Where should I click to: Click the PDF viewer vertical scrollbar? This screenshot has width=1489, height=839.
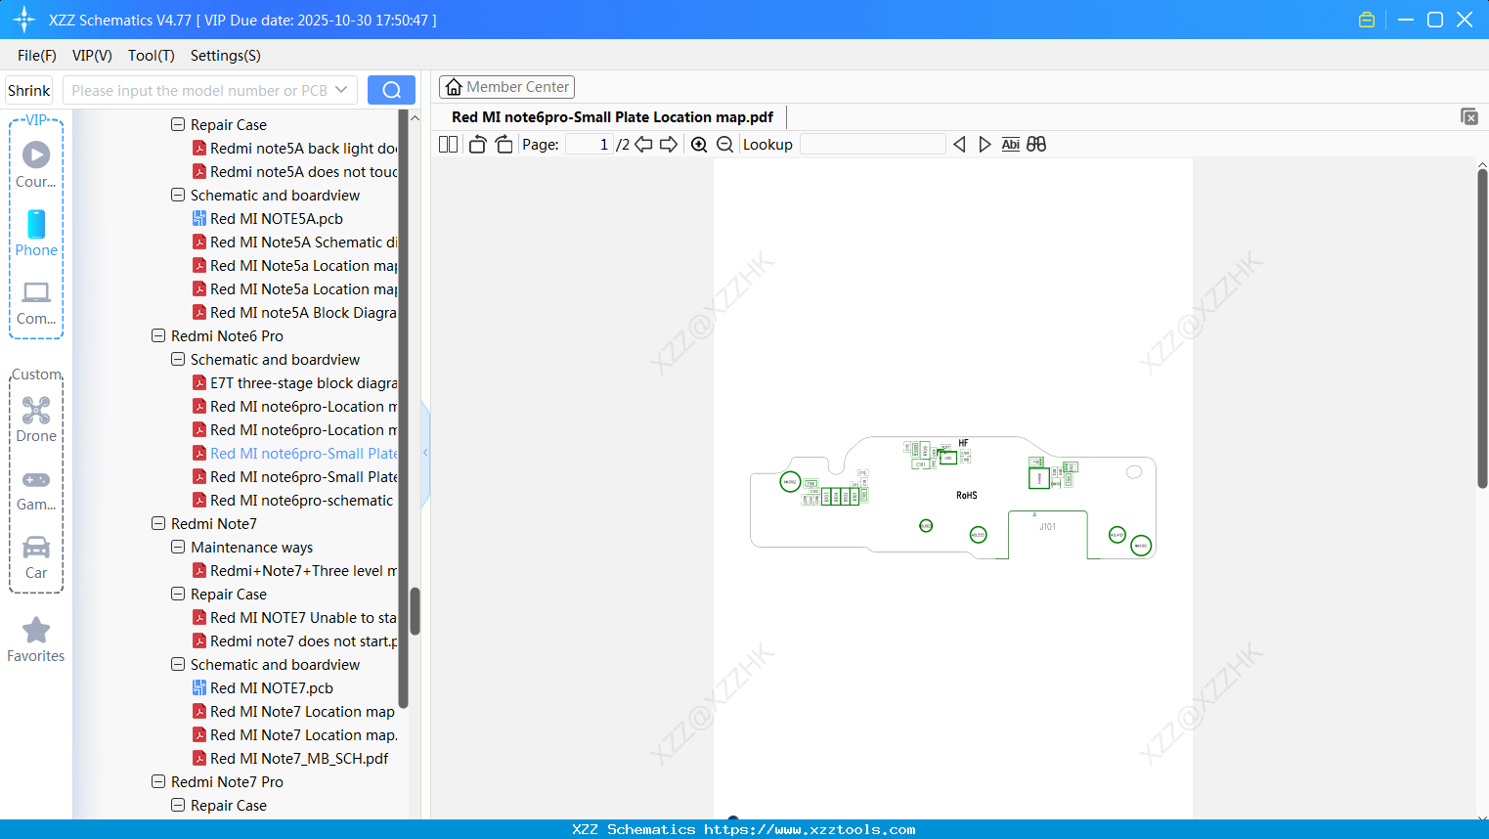point(1482,328)
